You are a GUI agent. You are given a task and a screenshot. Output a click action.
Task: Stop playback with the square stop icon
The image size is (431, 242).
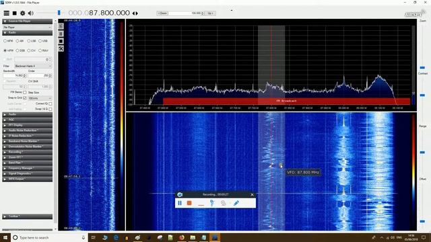[15, 13]
